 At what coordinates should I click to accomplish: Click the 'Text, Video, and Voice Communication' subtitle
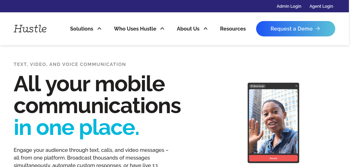(x=70, y=64)
